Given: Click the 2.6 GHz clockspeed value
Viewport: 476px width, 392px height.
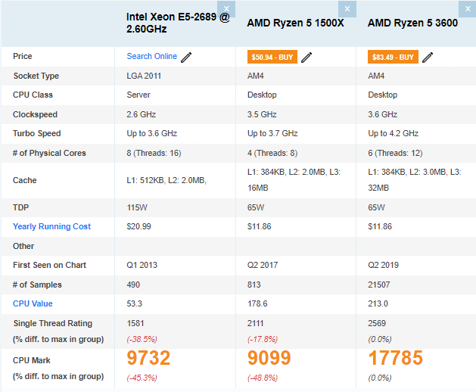Looking at the screenshot, I should pos(142,114).
